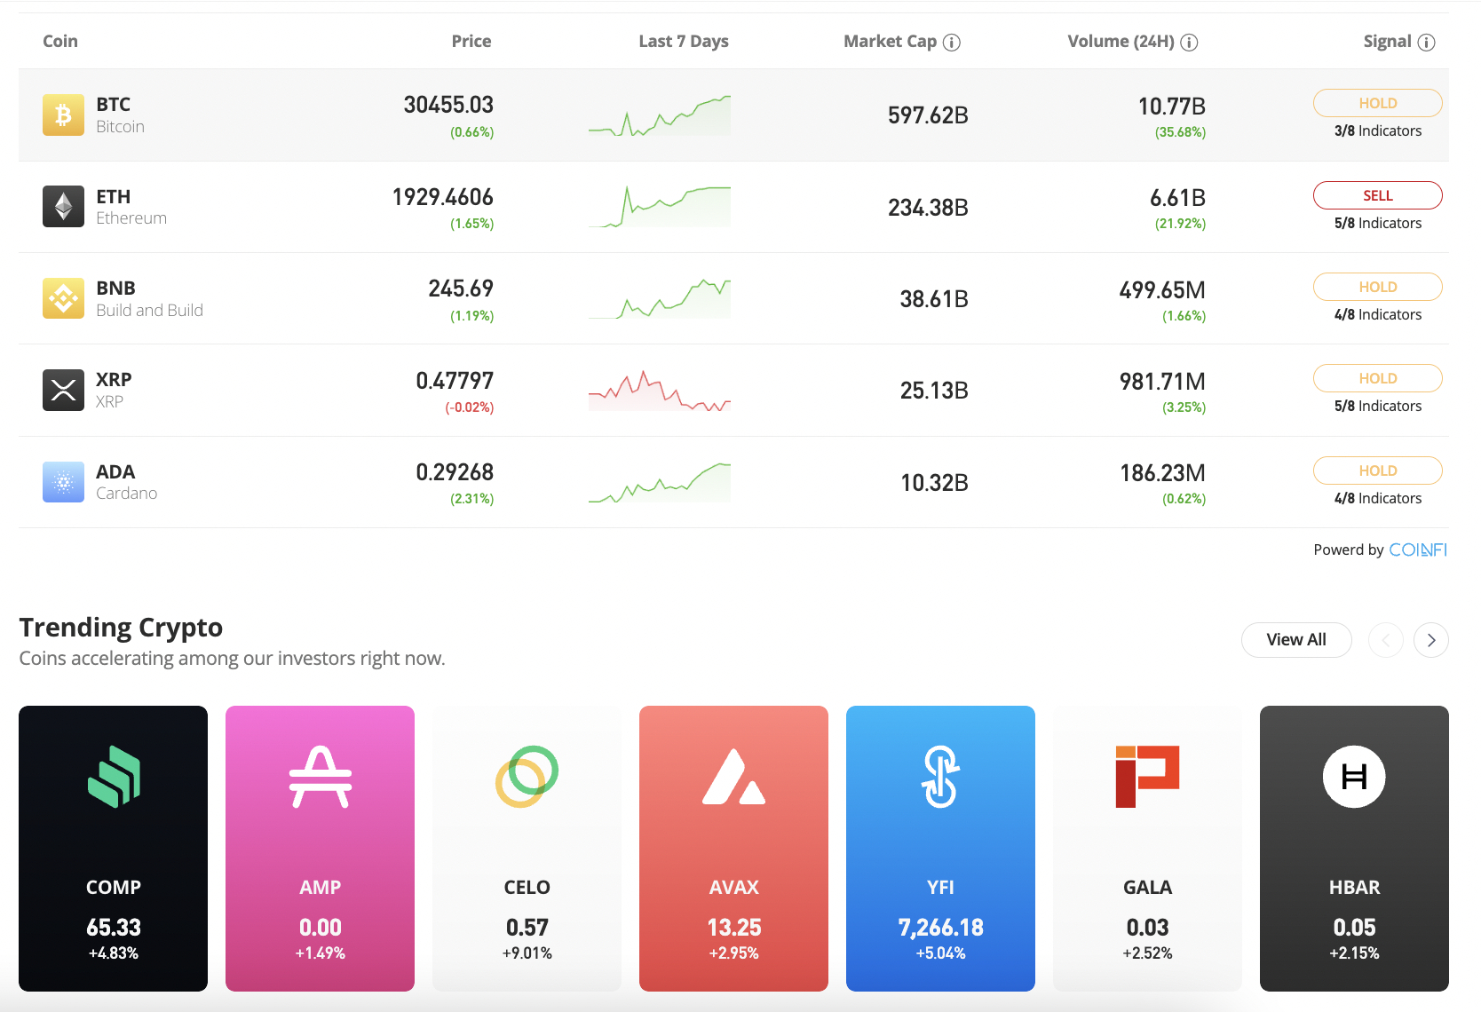Click the COMP logo in trending card
Screen dimensions: 1481x1012
(114, 777)
